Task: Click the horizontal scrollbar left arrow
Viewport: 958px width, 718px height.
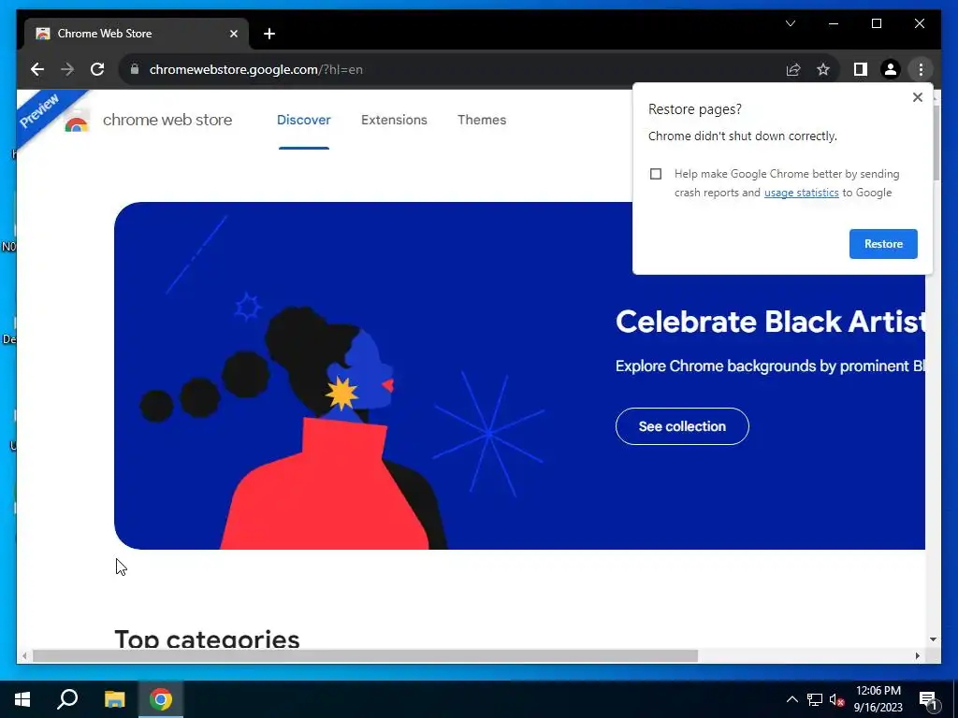Action: (24, 655)
